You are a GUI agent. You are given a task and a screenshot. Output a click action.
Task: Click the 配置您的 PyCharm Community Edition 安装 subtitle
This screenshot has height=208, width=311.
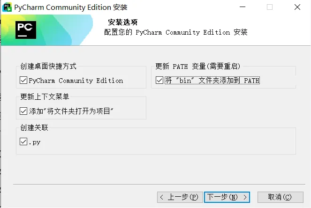tap(176, 32)
